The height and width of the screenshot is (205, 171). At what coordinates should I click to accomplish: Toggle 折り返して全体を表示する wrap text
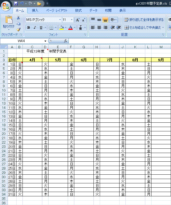(x=144, y=20)
